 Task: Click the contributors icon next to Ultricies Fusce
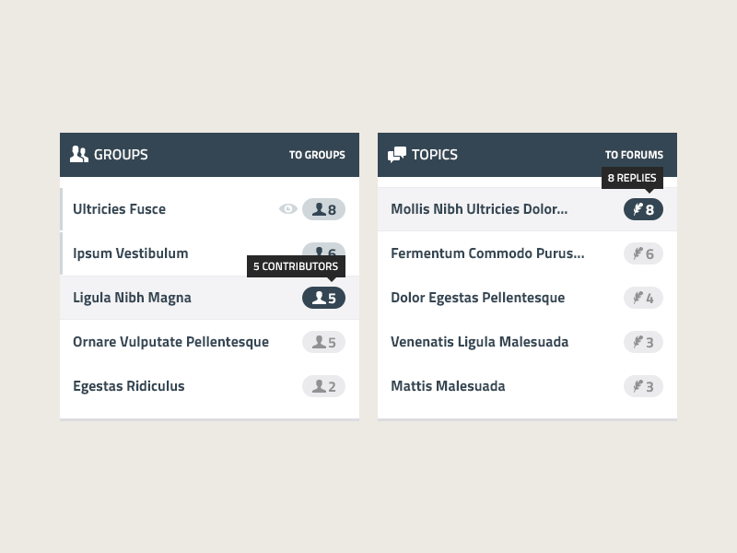(x=318, y=209)
